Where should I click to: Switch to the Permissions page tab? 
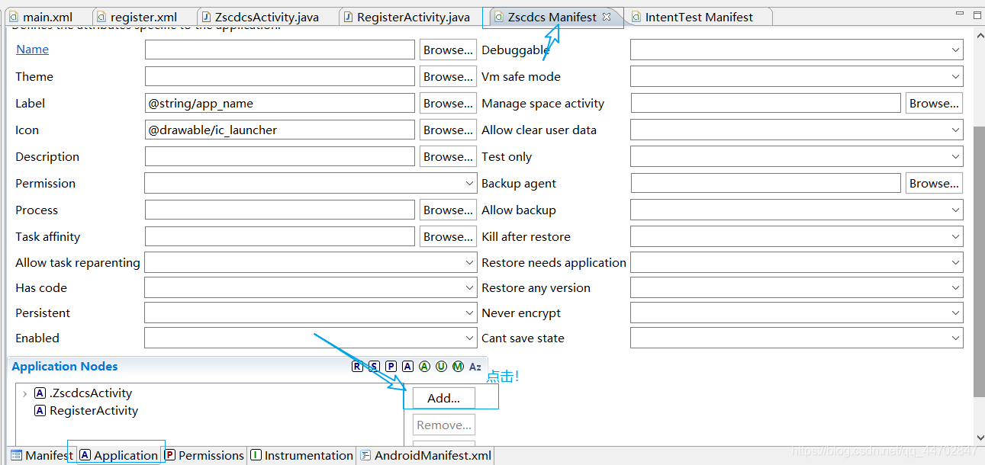pos(204,455)
